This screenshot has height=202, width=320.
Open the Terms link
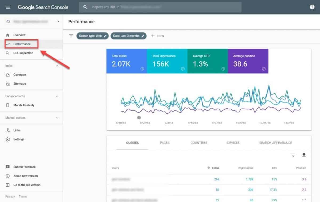coord(23,196)
